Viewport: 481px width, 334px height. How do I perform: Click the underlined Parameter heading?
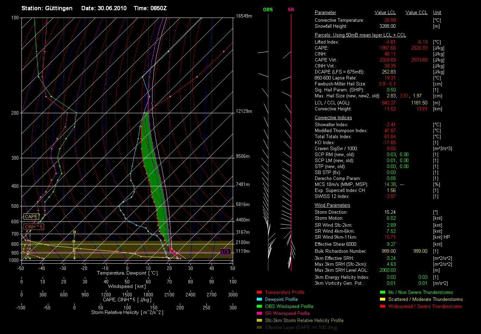pos(325,13)
